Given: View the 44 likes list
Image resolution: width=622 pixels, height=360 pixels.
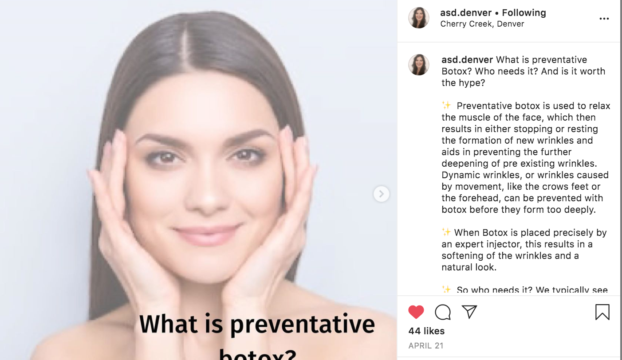Looking at the screenshot, I should click(426, 331).
